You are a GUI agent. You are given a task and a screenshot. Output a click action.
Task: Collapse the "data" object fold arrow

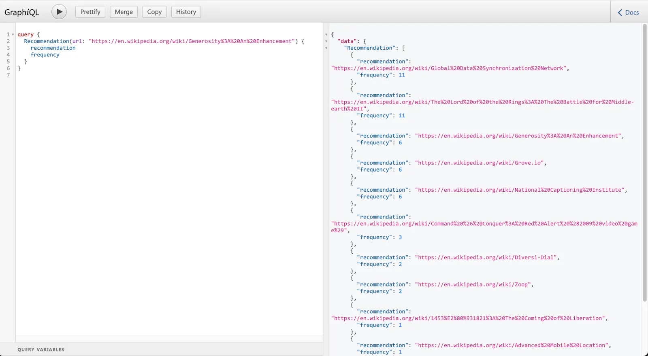[x=326, y=41]
